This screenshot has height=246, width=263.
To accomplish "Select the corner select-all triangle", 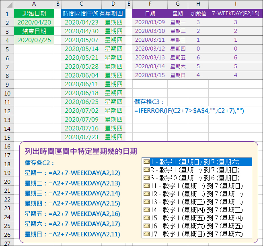I will pyautogui.click(x=10, y=5).
